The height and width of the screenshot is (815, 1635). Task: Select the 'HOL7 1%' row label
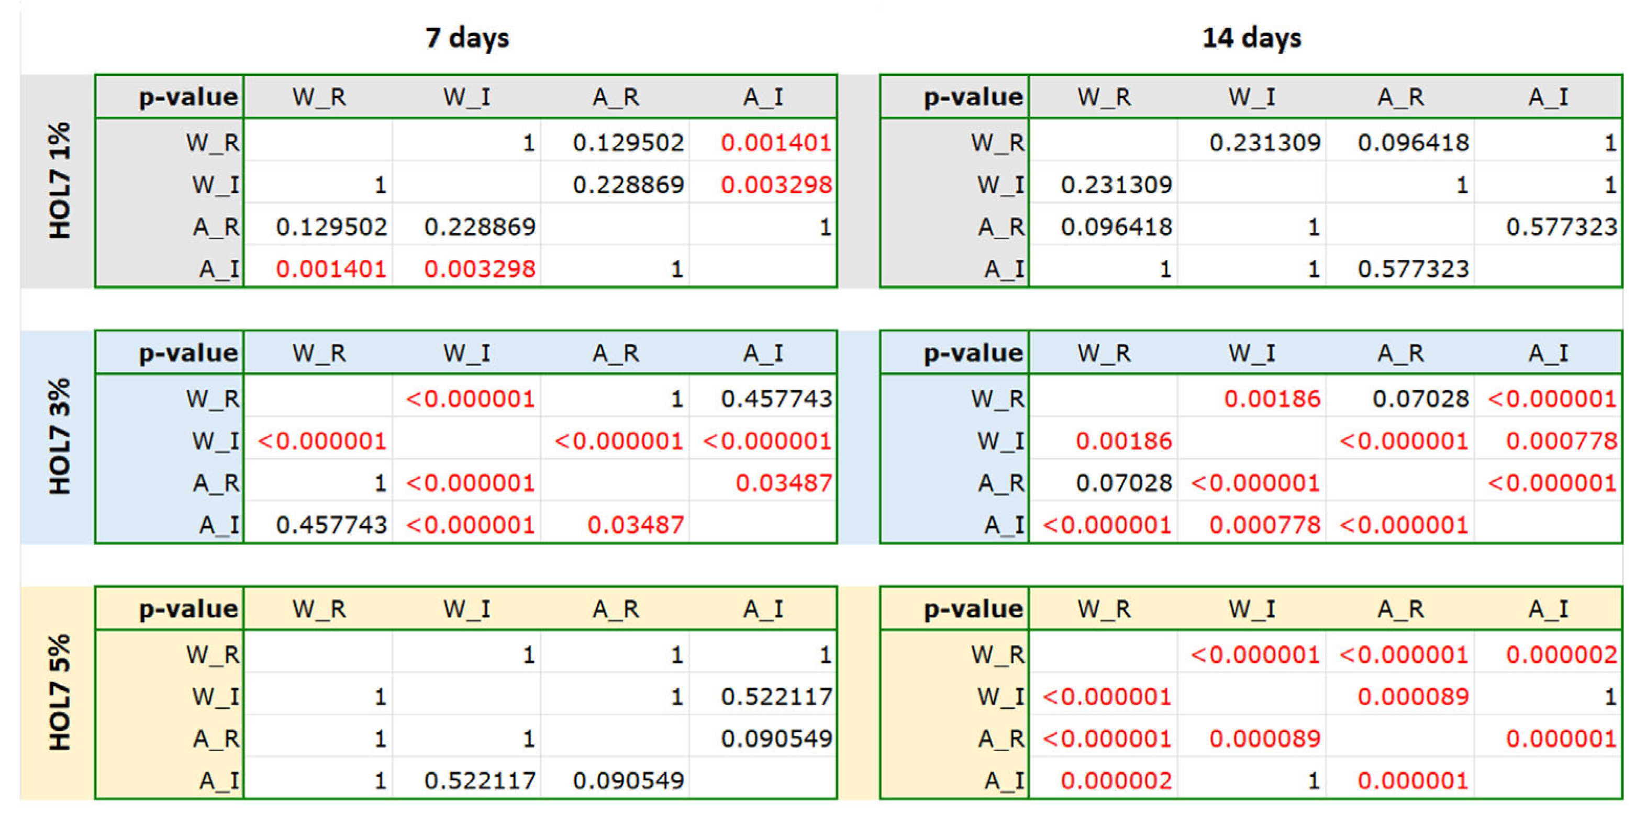[60, 182]
